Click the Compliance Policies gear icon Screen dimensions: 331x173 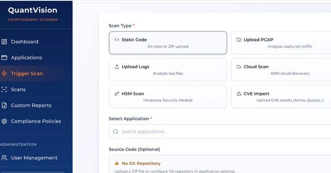(4, 121)
